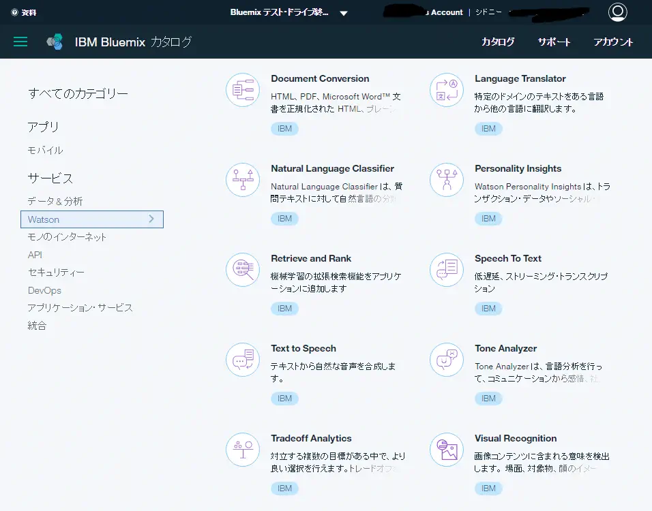Open the サポート menu item
652x511 pixels.
click(x=554, y=42)
